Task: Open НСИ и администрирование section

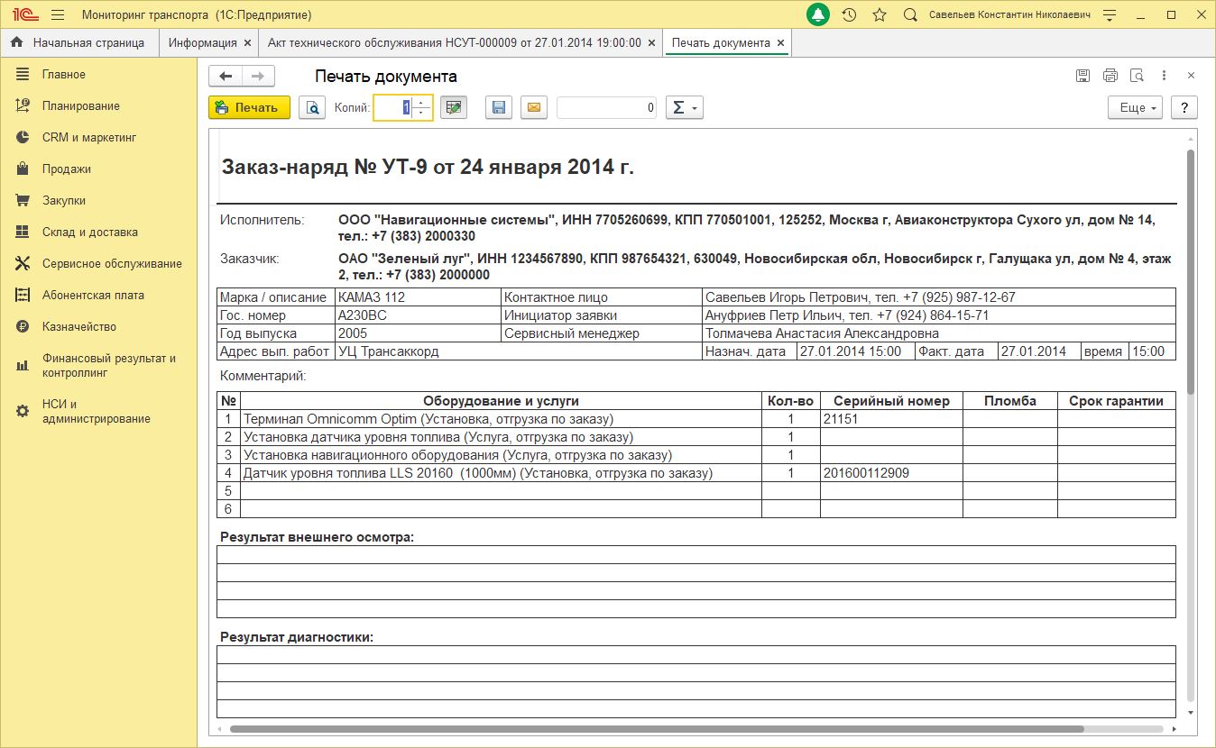Action: pyautogui.click(x=99, y=412)
